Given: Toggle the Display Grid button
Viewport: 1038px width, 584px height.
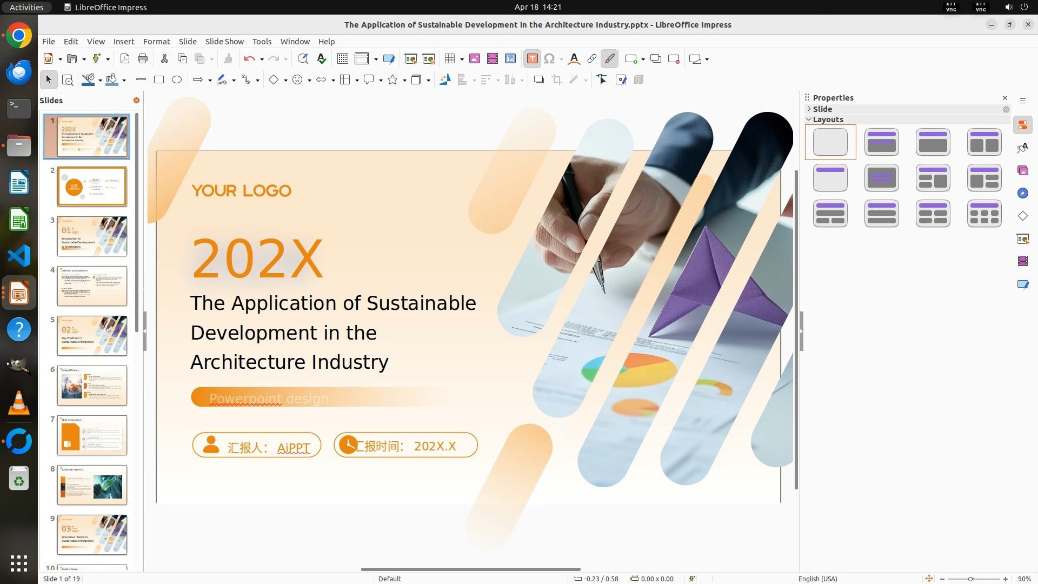Looking at the screenshot, I should [x=343, y=59].
